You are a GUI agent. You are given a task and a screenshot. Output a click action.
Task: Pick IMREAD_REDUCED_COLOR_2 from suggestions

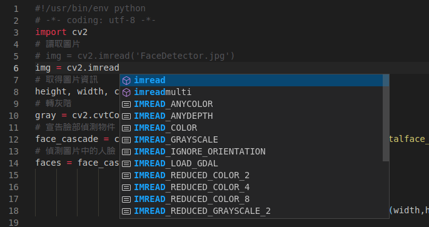pos(251,175)
